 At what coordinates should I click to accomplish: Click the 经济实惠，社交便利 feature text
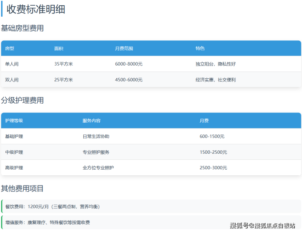(x=215, y=80)
